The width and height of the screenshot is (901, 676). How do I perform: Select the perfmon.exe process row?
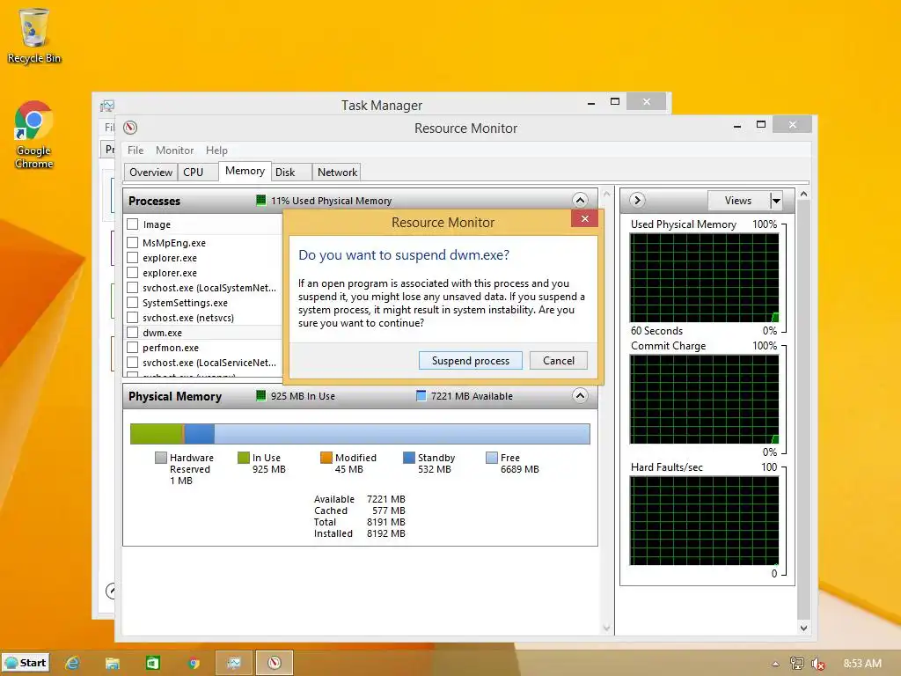pyautogui.click(x=203, y=347)
